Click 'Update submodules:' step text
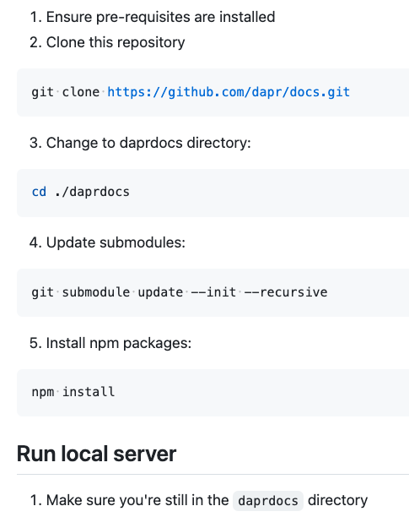 116,242
